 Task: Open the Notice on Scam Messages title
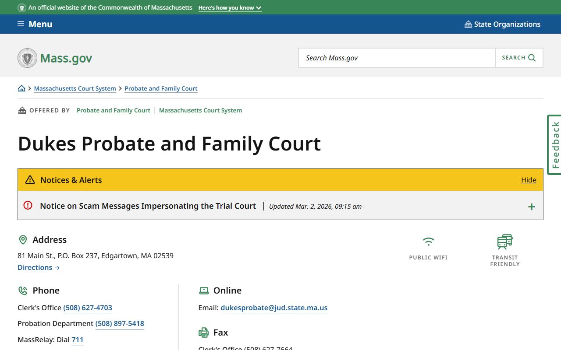tap(148, 206)
